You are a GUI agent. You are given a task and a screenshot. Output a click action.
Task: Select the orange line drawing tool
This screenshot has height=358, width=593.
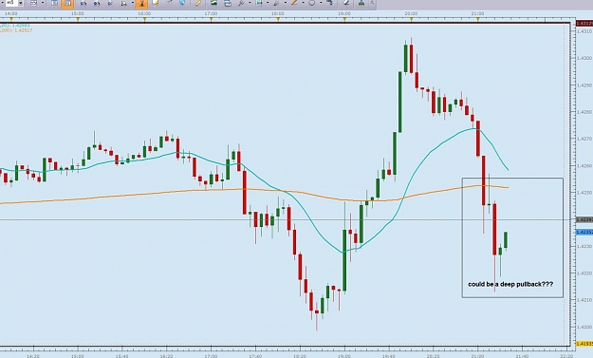(x=294, y=3)
